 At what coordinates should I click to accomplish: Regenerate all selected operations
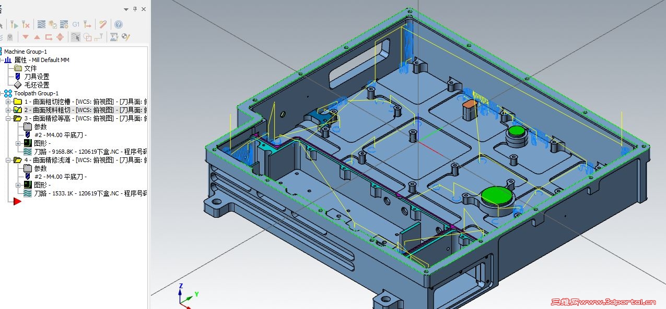coord(14,24)
